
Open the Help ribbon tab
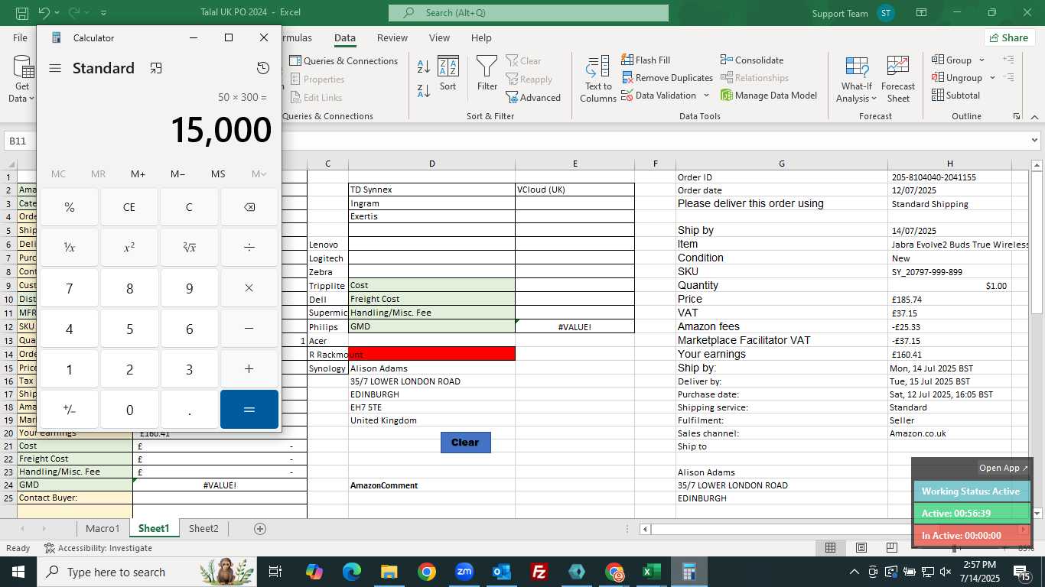(x=481, y=37)
